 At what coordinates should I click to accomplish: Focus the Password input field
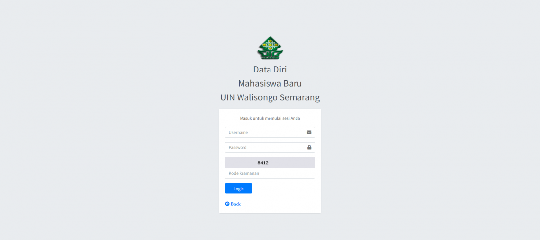click(270, 147)
